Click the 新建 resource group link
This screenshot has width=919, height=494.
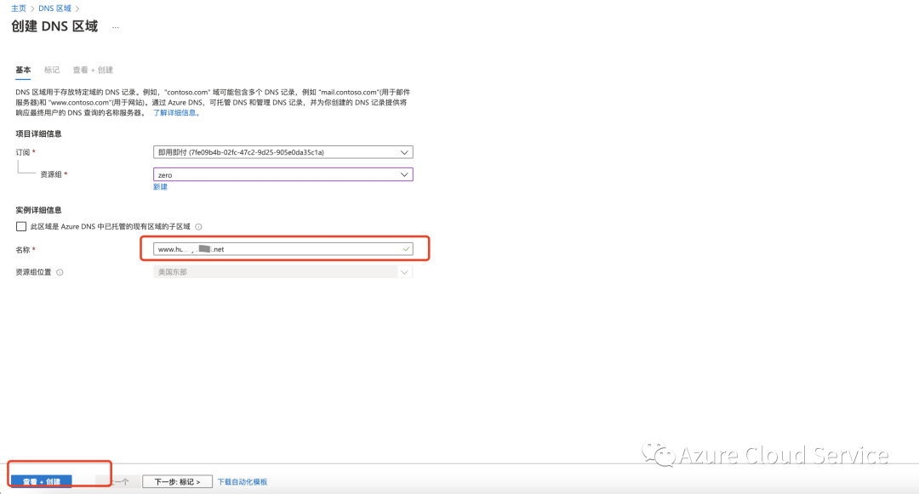[160, 187]
